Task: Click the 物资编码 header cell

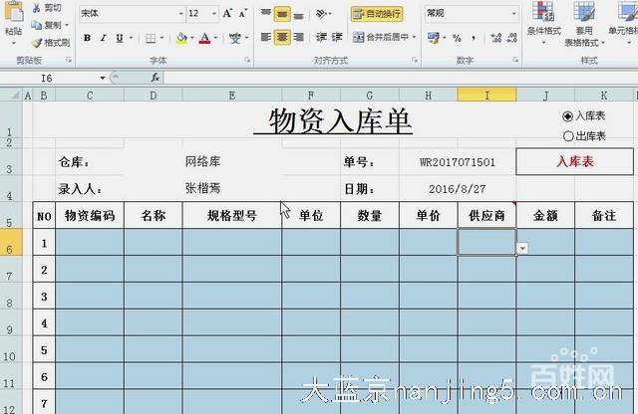Action: point(90,215)
